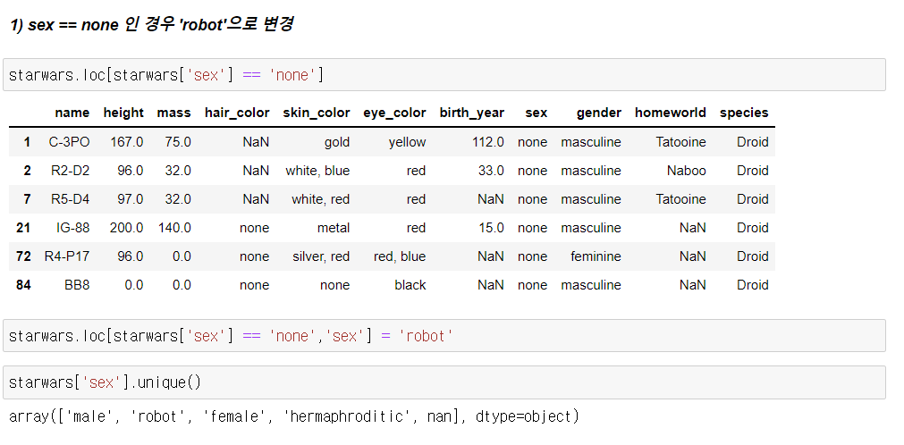Viewport: 904px width, 445px height.
Task: Click row index 72
Action: 23,256
